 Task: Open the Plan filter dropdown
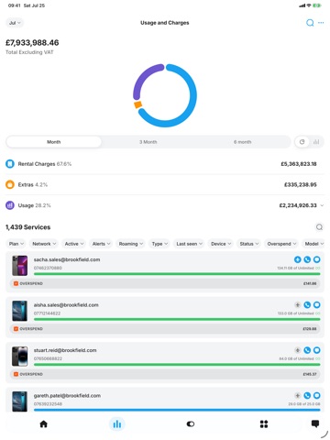16,244
